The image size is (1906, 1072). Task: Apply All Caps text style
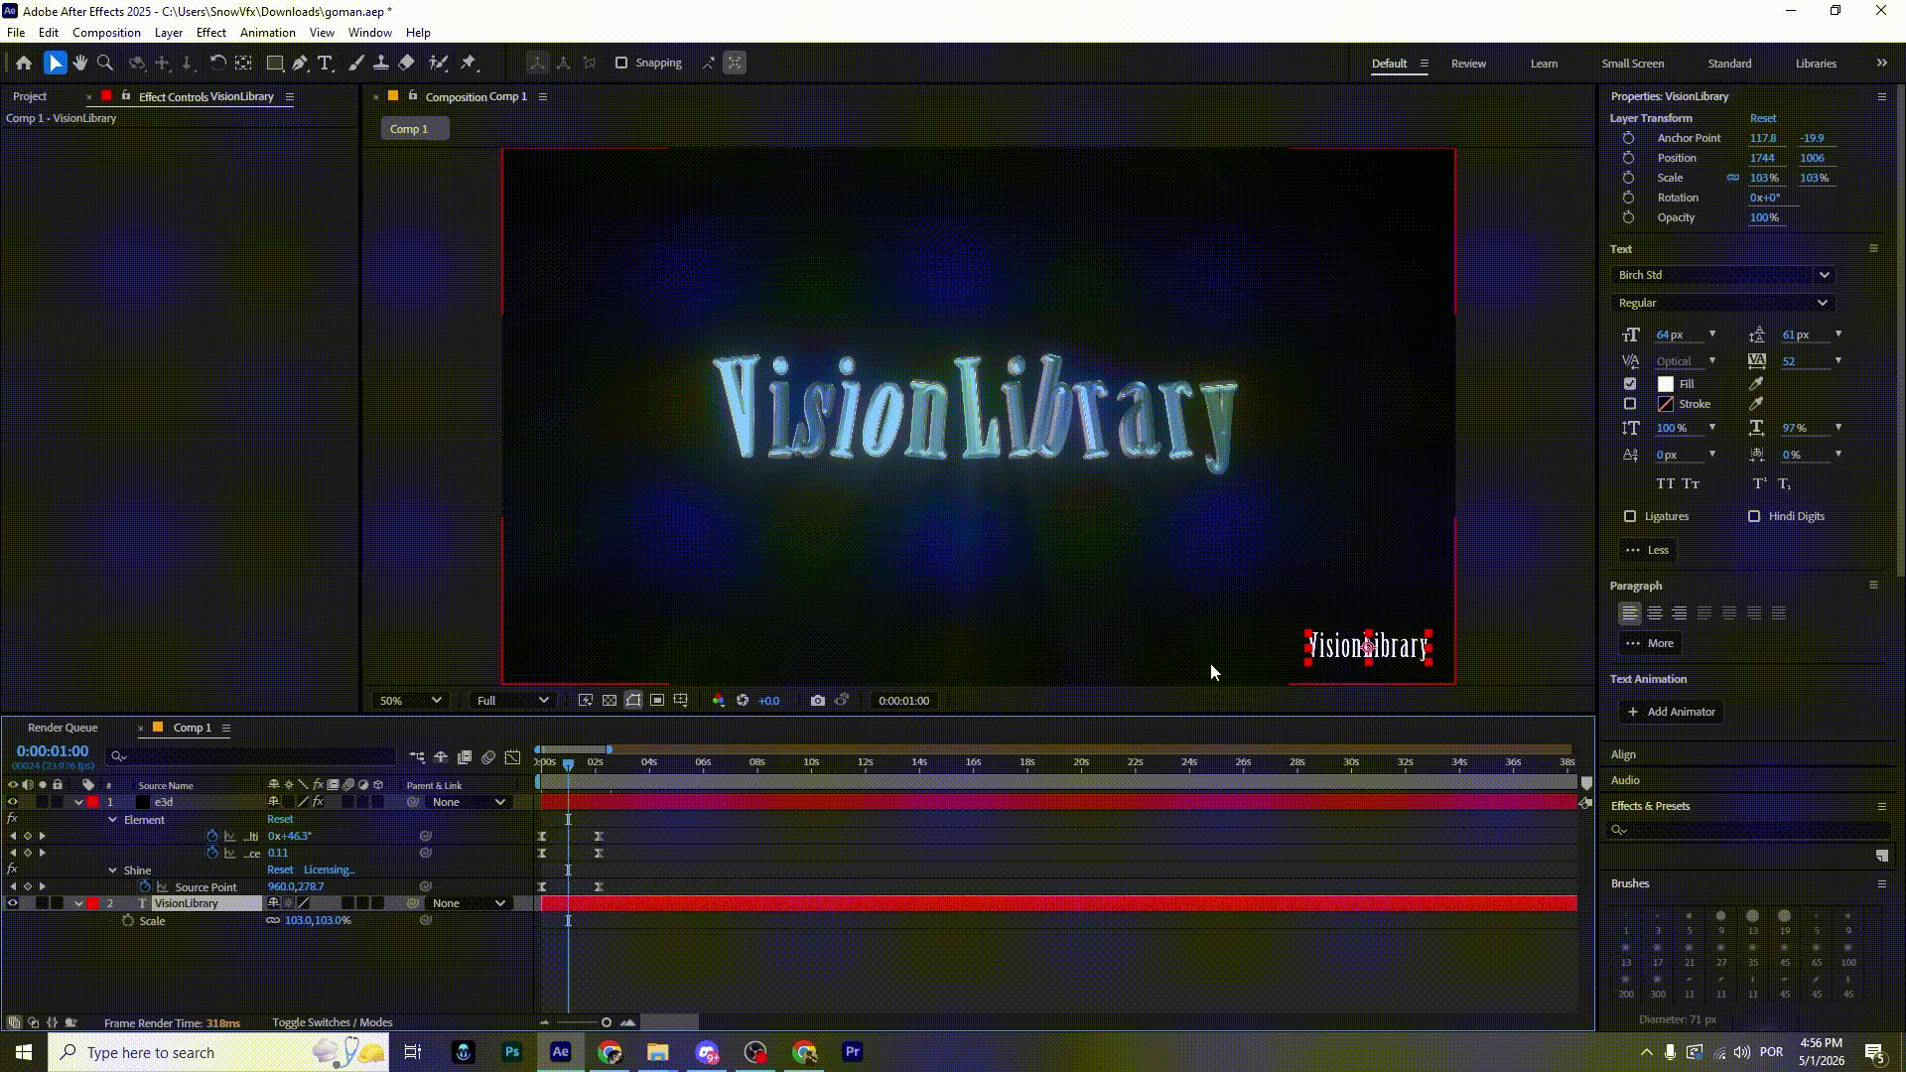click(1666, 484)
